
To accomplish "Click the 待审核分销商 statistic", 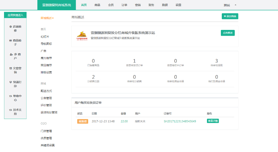I will tap(134, 79).
